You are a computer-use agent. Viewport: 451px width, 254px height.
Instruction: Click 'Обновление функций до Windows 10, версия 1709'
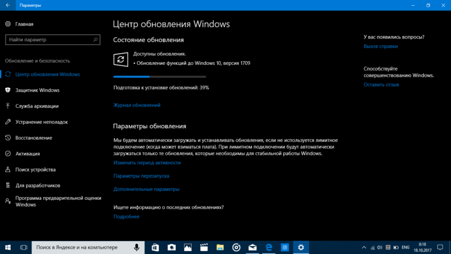click(x=193, y=63)
